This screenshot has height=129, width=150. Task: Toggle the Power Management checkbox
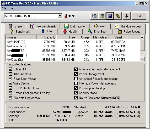(76, 74)
